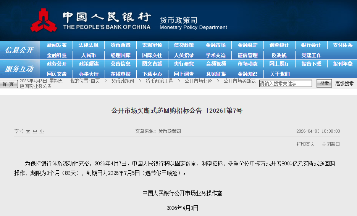
Task: Go to 市场动态 page
Action: 247,64
